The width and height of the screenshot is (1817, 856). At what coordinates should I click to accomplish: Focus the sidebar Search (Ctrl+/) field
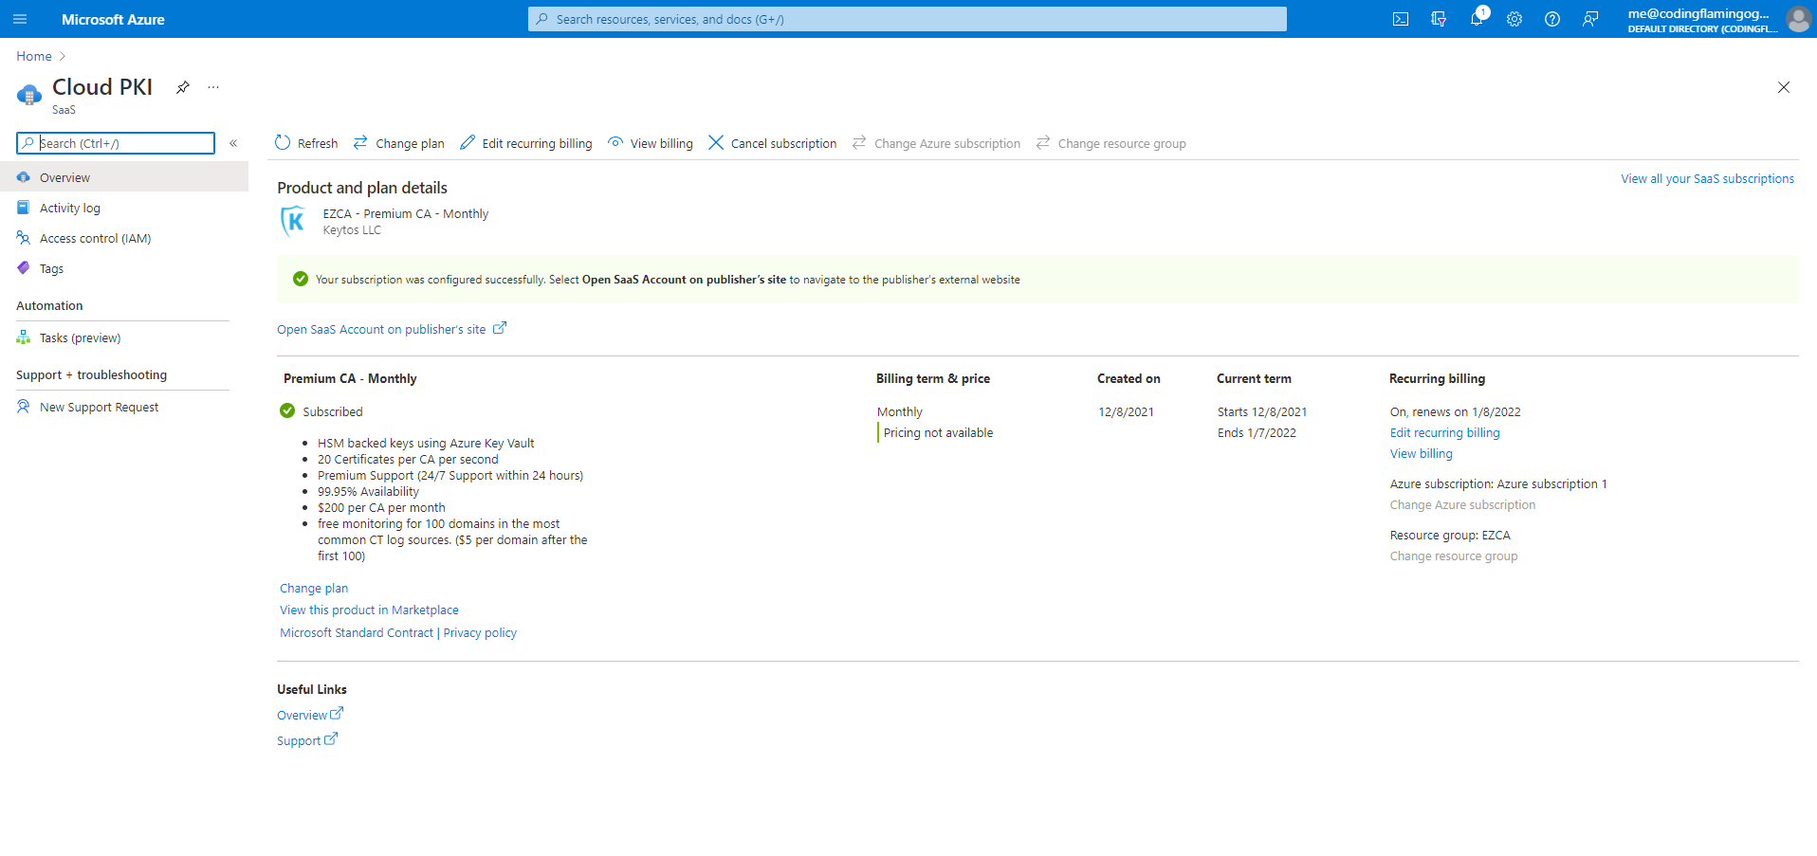116,143
